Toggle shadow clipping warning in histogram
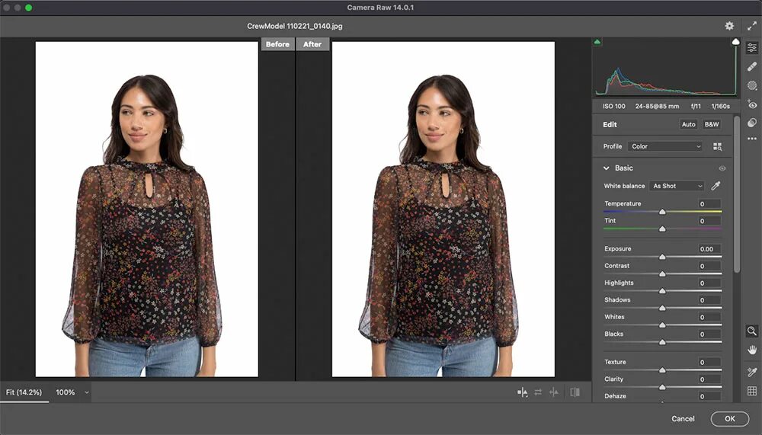Viewport: 762px width, 435px height. click(x=597, y=43)
